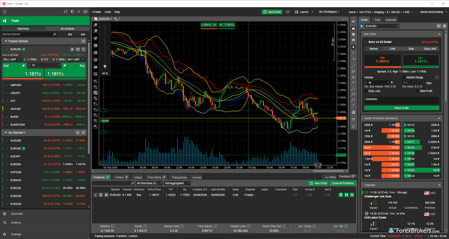Open the BUY LIMIT dropdown
This screenshot has width=449, height=239.
(76, 59)
